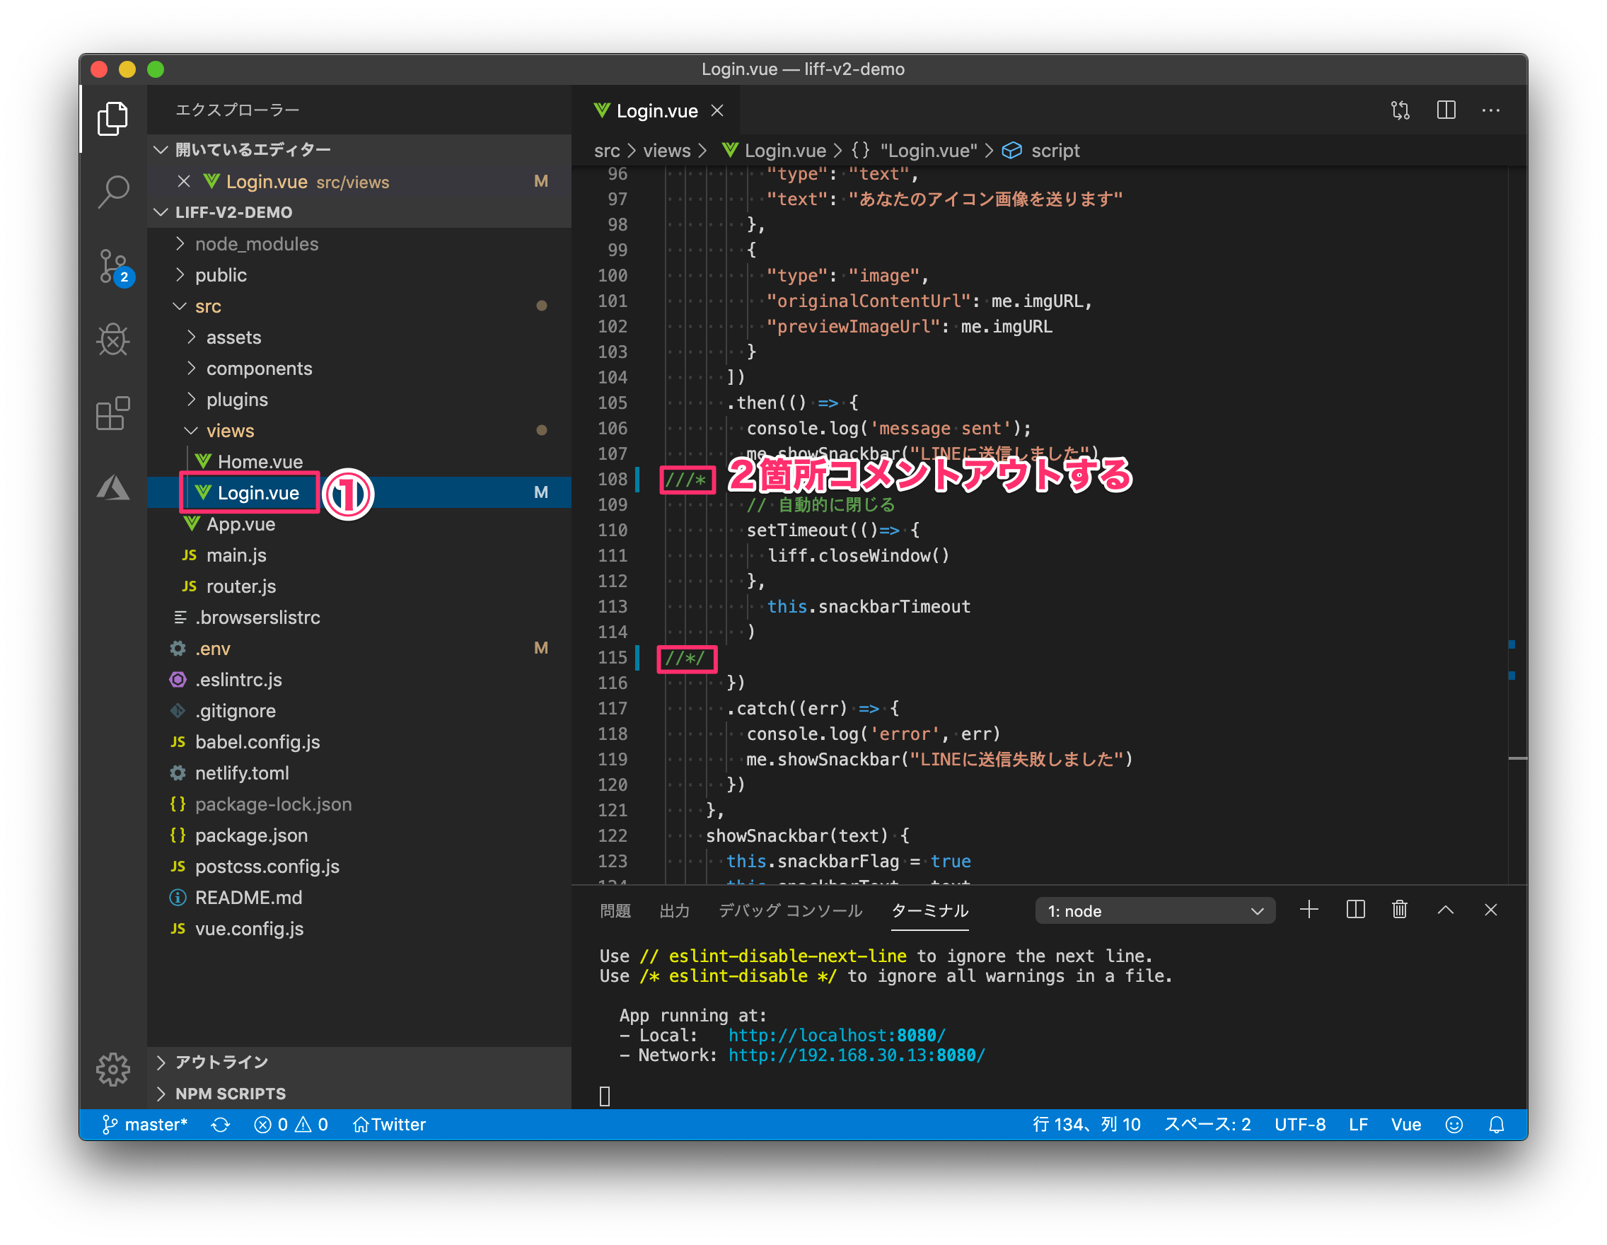Open the Azure view icon
The width and height of the screenshot is (1607, 1245).
tap(112, 487)
